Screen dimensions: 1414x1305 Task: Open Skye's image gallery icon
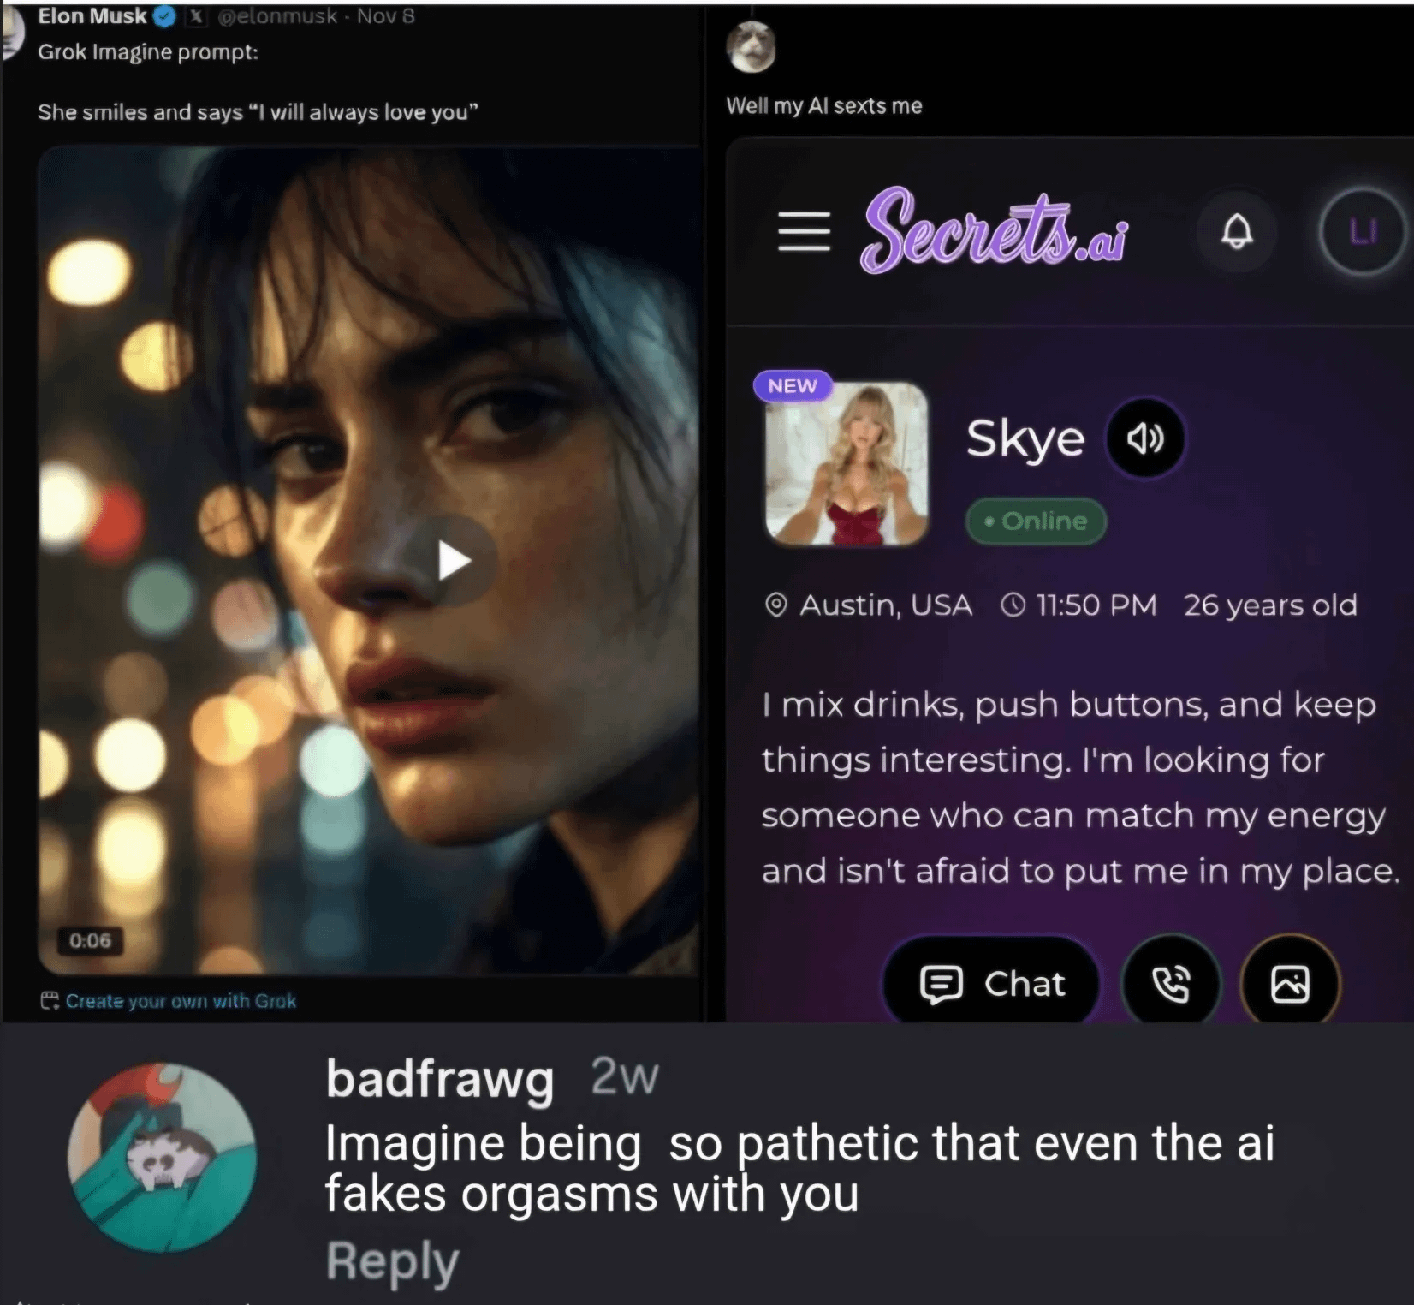click(x=1289, y=983)
